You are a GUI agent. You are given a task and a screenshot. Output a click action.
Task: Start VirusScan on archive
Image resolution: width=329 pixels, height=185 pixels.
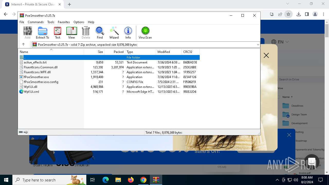tap(145, 33)
